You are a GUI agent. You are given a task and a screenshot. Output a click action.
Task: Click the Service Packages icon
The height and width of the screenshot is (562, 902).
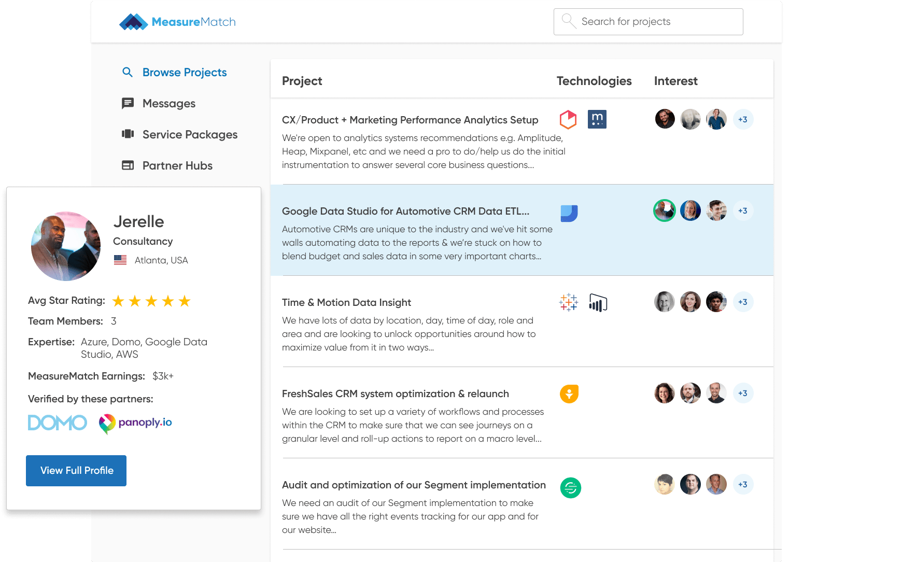(128, 134)
